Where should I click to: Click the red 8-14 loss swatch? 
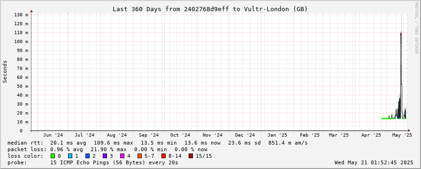[x=163, y=156]
